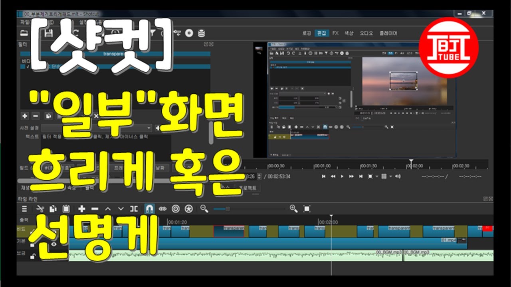Open file with the folder toolbar icon
This screenshot has width=511, height=287.
click(x=24, y=33)
